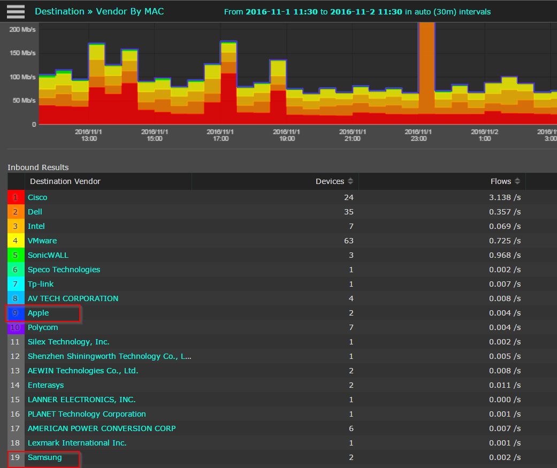
Task: Sort by the Flows column arrows
Action: point(517,181)
